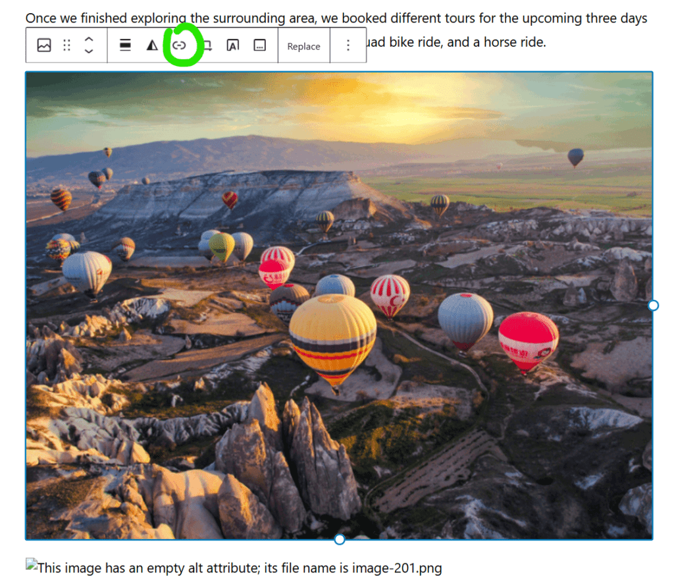Grab the block drag handle dots
The width and height of the screenshot is (674, 587).
[66, 45]
